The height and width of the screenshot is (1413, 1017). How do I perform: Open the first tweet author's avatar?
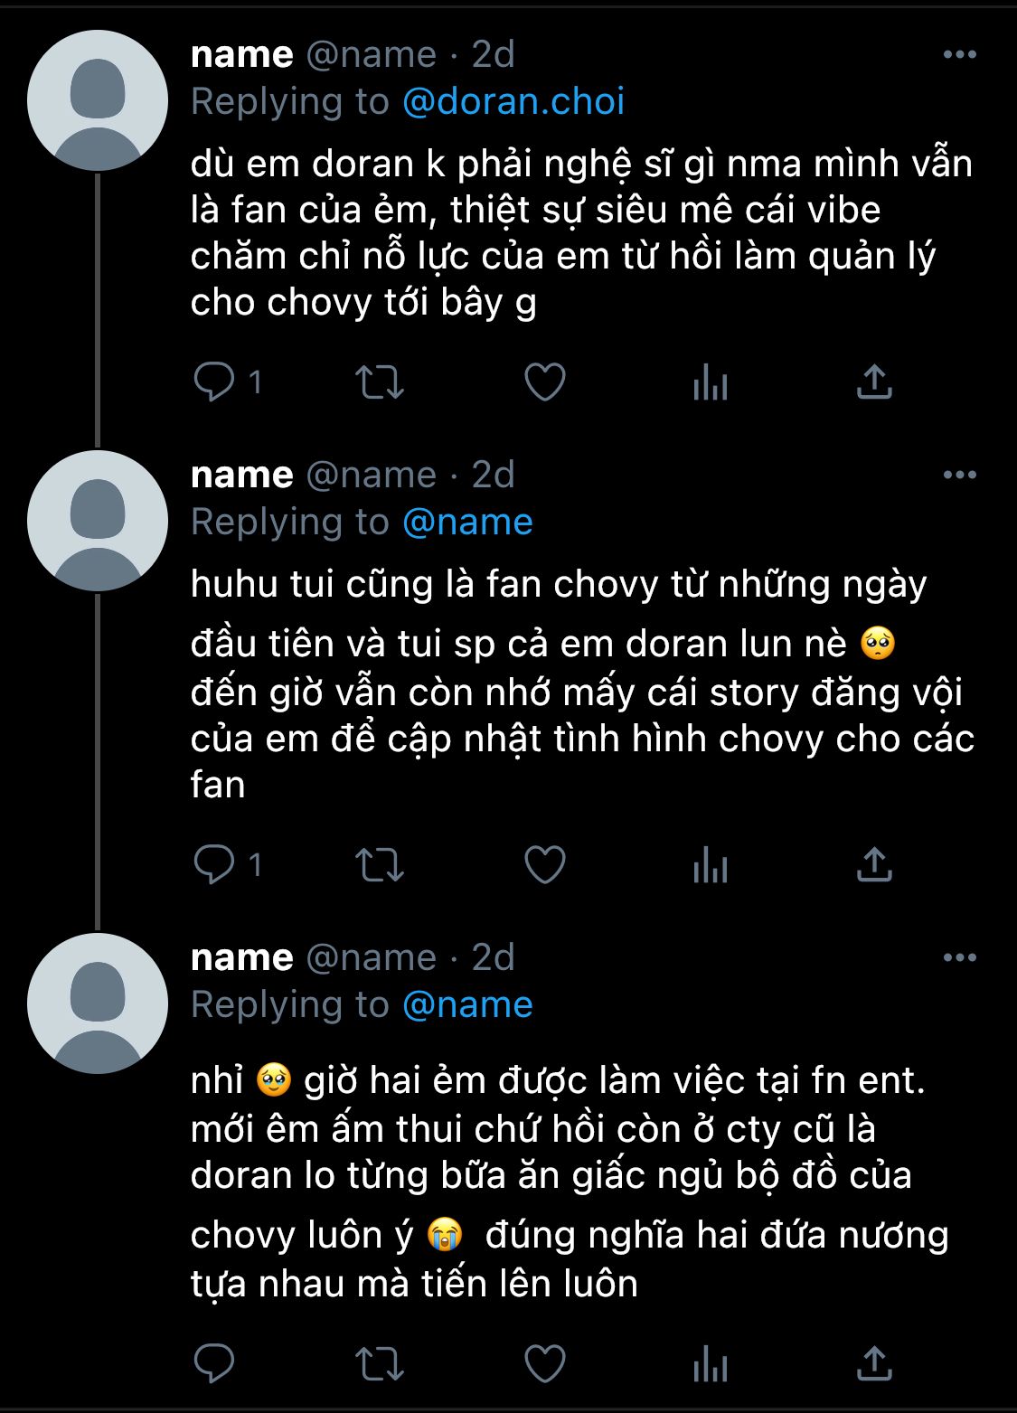click(98, 100)
